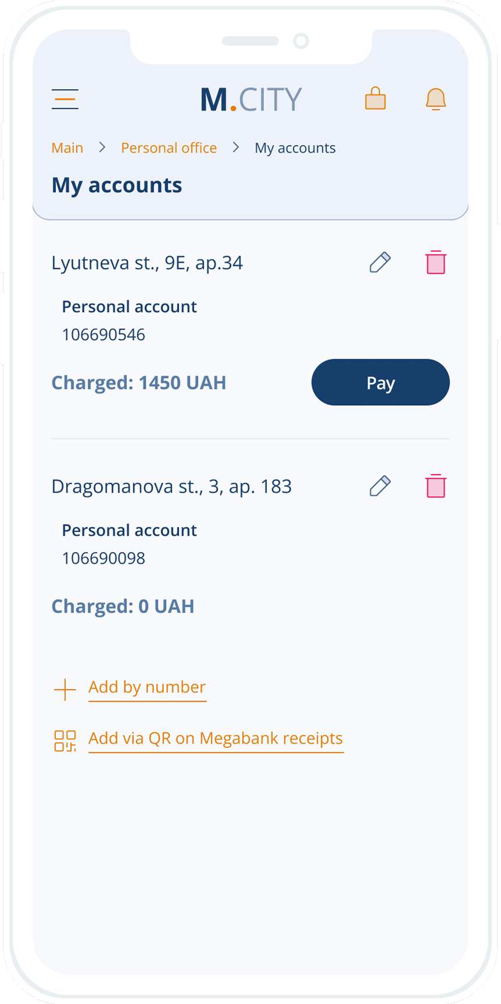Delete the Lyutneva st. account
The image size is (501, 1004).
point(436,263)
